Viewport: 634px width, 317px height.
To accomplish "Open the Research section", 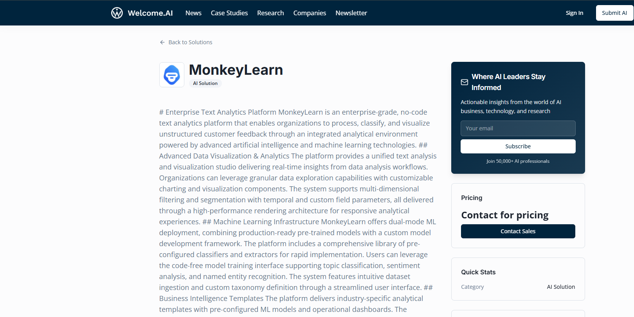I will coord(270,13).
